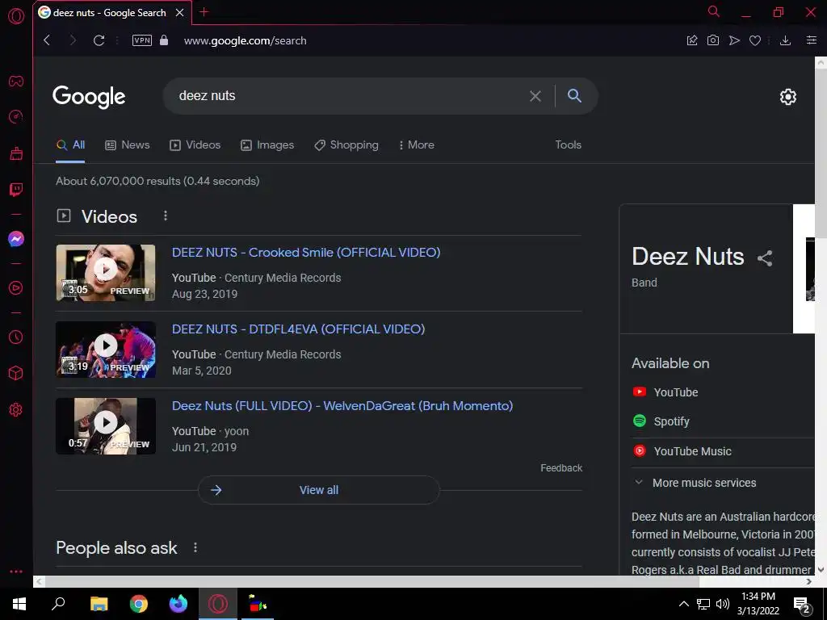The width and height of the screenshot is (827, 620).
Task: Open Windows Start menu
Action: (x=19, y=604)
